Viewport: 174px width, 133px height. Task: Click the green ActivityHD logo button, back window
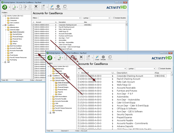tap(5, 7)
